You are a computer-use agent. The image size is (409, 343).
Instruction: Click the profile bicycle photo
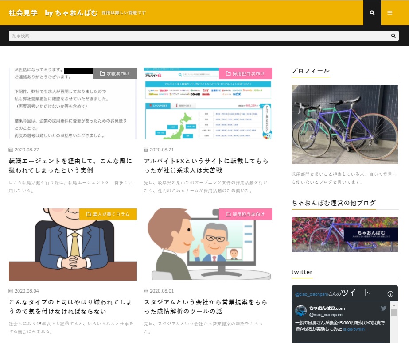tap(345, 124)
